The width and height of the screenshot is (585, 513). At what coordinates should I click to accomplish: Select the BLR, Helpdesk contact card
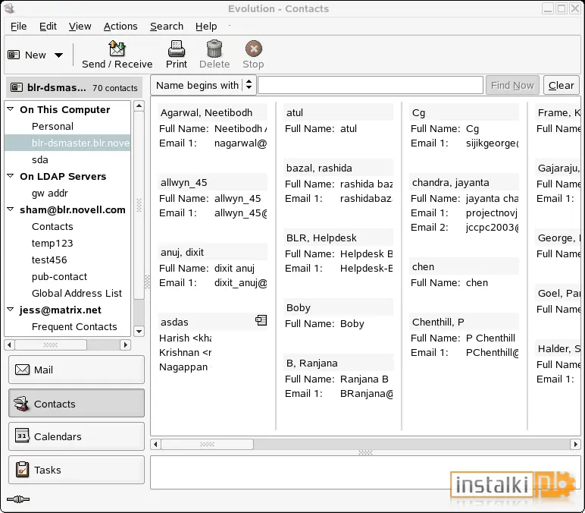pyautogui.click(x=338, y=253)
